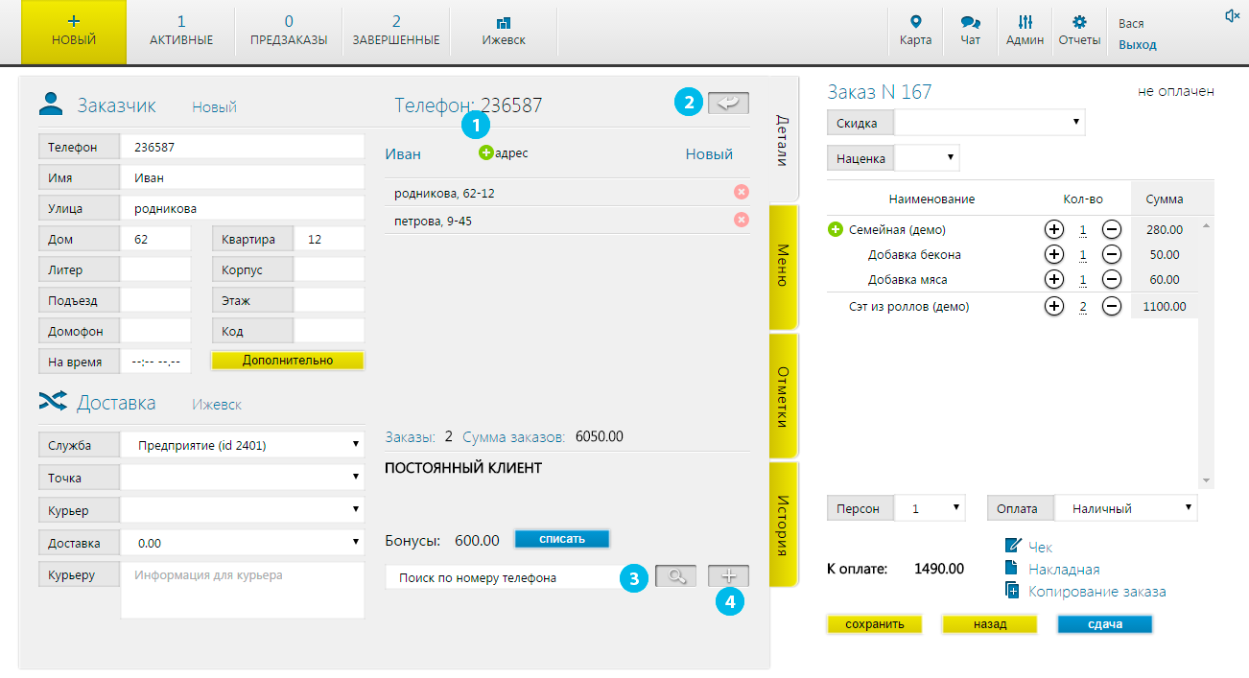Click the списать bonuses button
Screen dimensions: 1249x678
[x=562, y=539]
